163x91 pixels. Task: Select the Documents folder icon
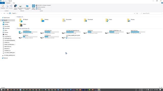coord(64,20)
